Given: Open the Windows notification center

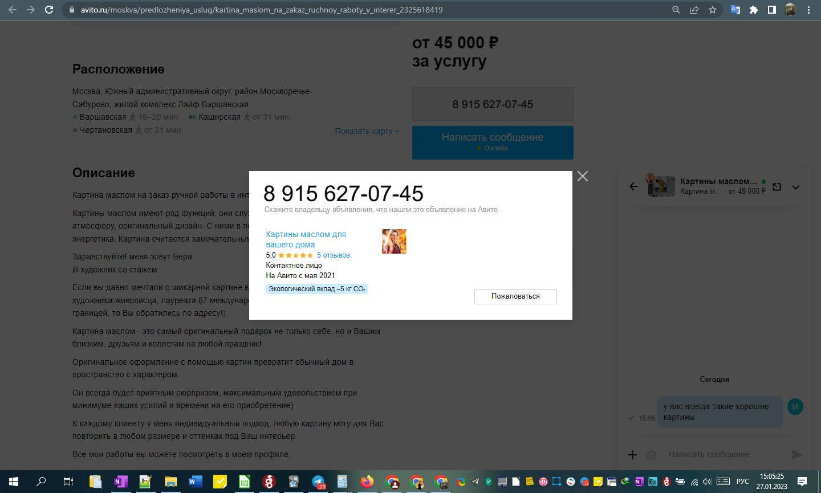Looking at the screenshot, I should point(802,482).
